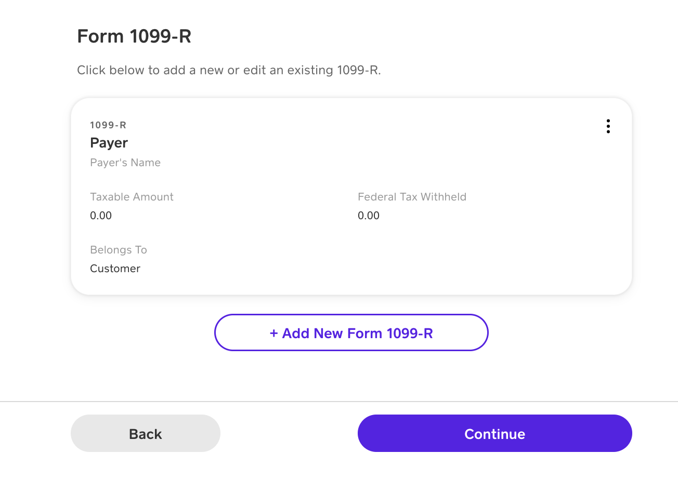Click the divider line above Back and Continue
The image size is (678, 480).
coord(339,402)
